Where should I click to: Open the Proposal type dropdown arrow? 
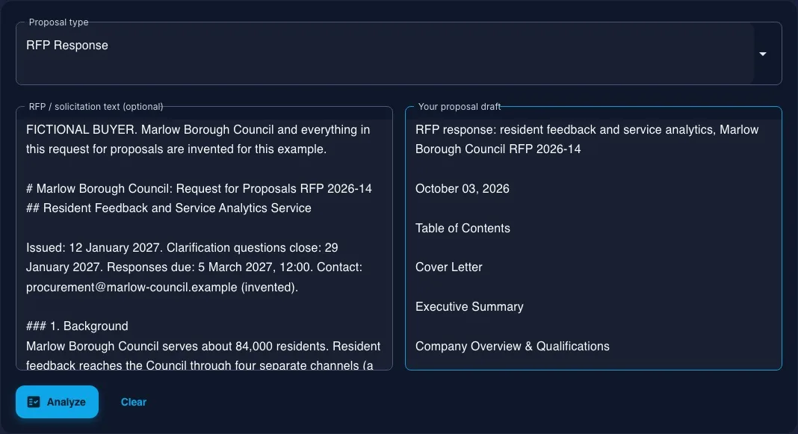tap(762, 54)
